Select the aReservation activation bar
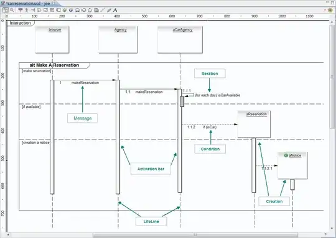Screen dimensions: 336x238 click(x=254, y=165)
